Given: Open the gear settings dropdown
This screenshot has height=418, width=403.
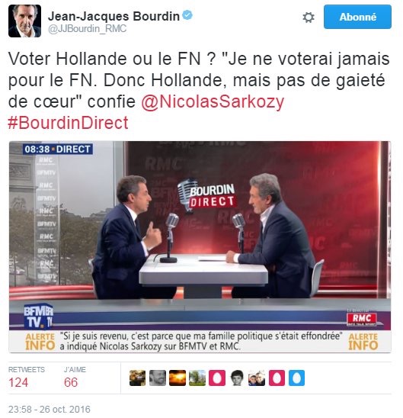Looking at the screenshot, I should pyautogui.click(x=309, y=18).
